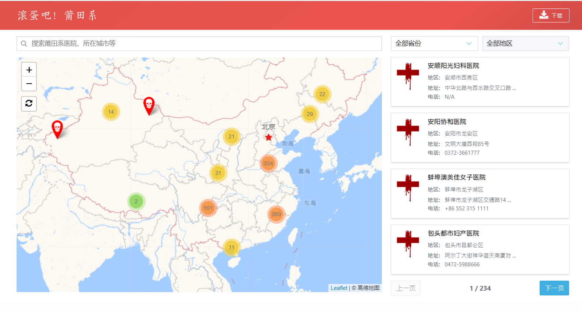Open the 全部省份 province dropdown

(434, 43)
